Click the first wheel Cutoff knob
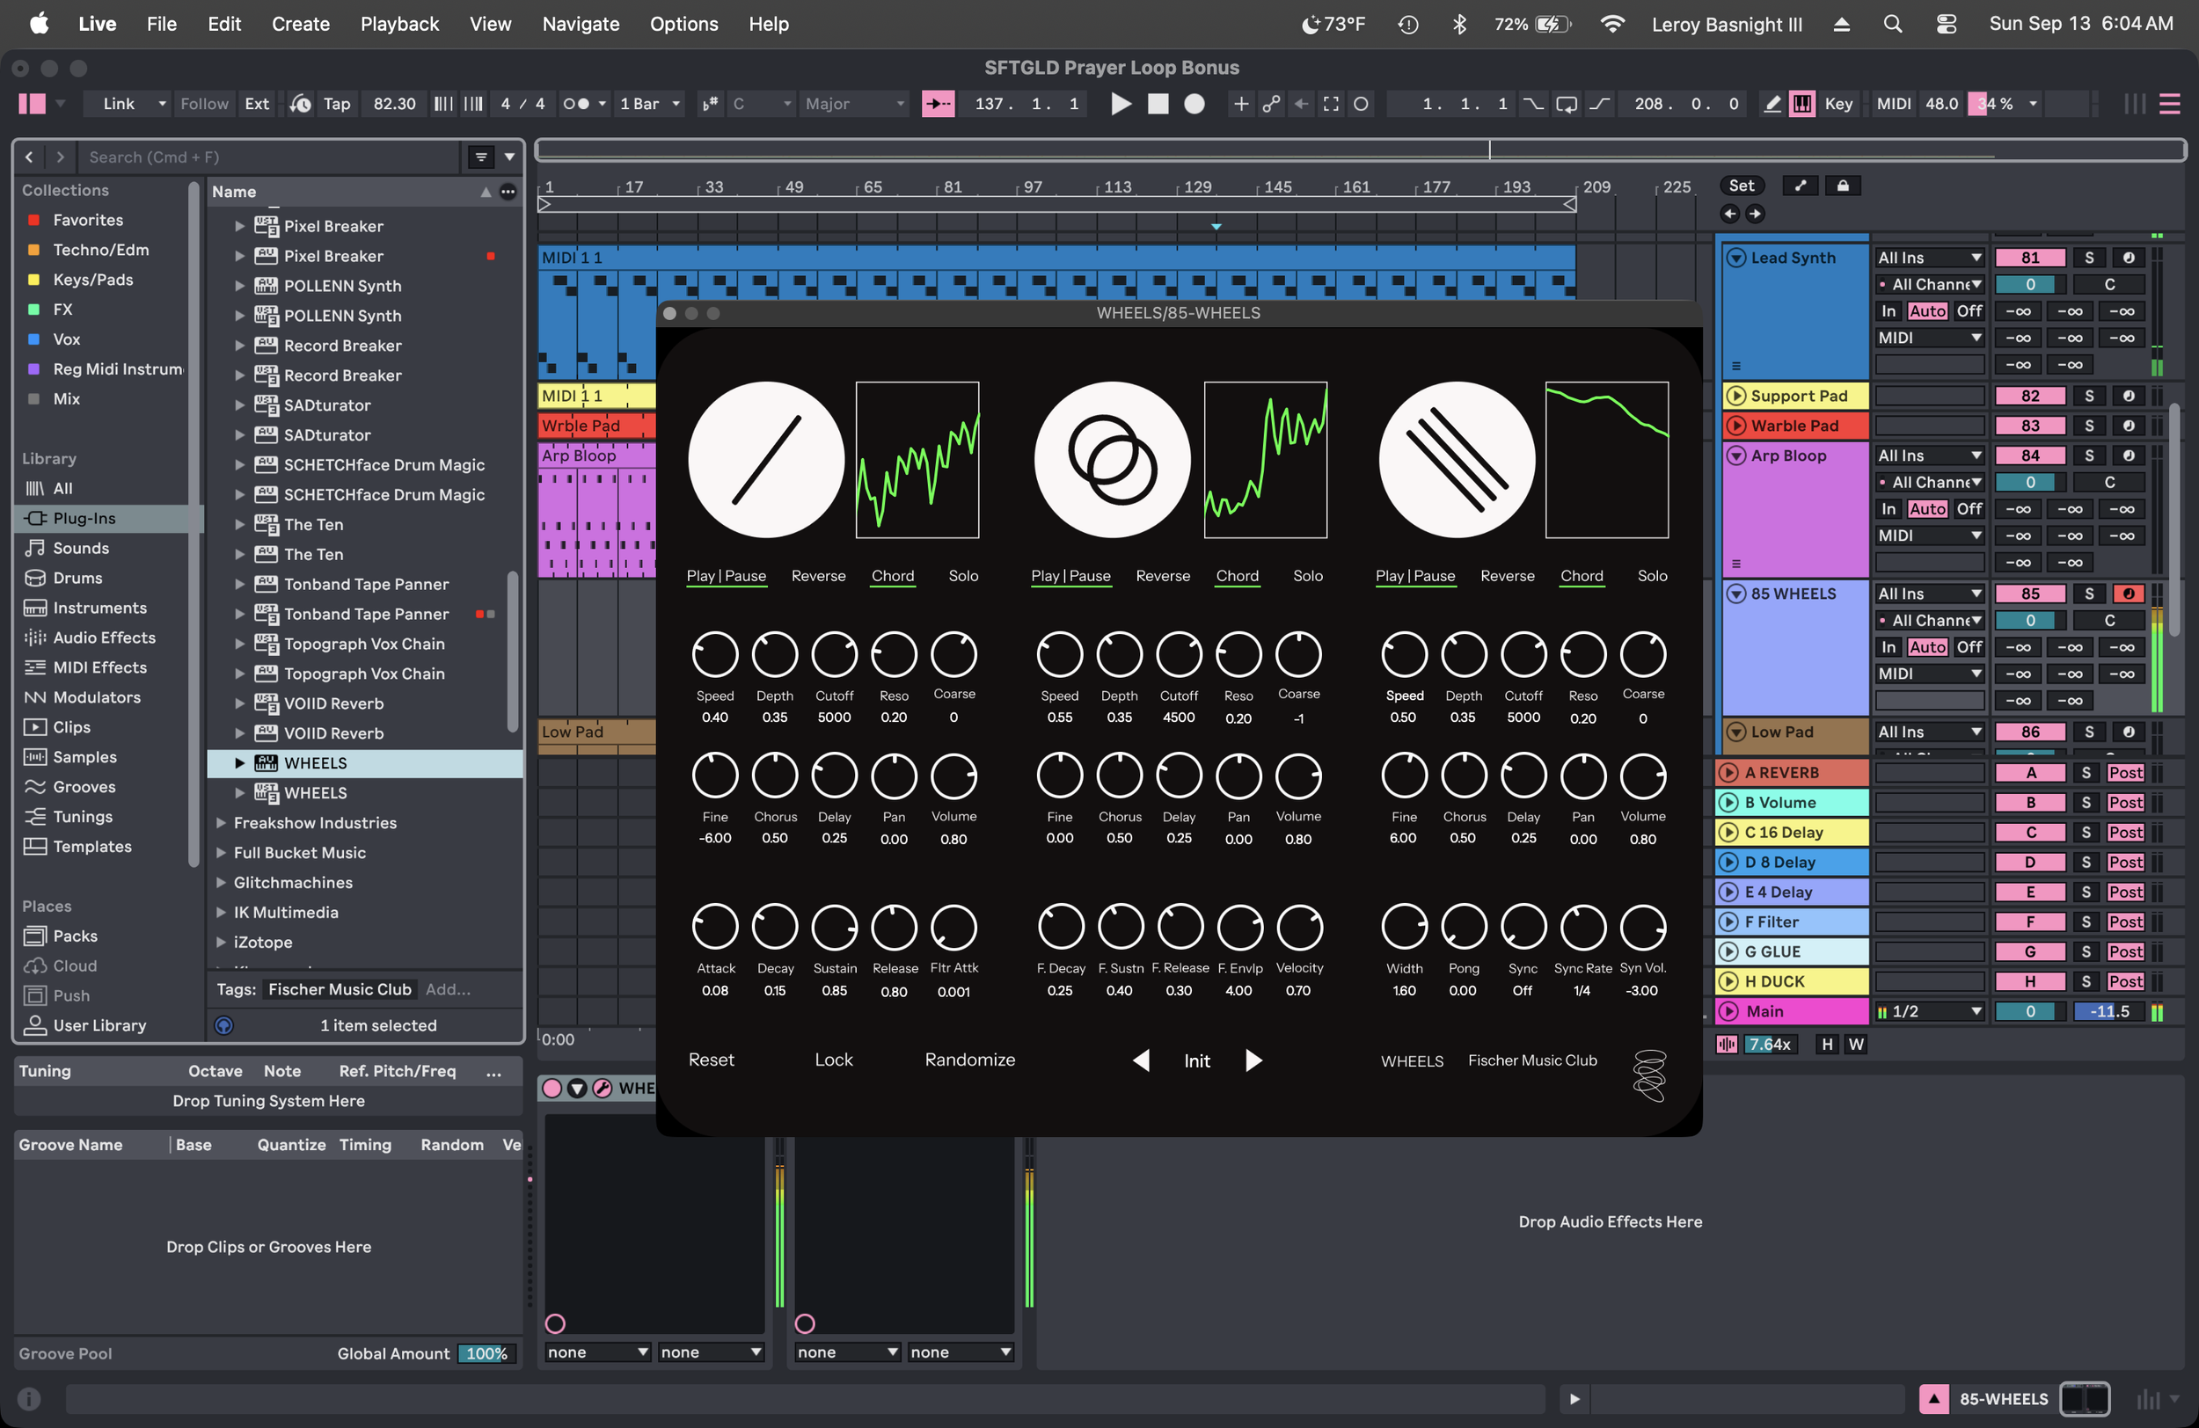2199x1428 pixels. tap(835, 654)
